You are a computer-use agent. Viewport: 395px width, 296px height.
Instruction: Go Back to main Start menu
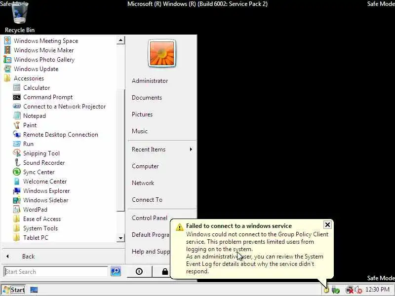click(x=28, y=257)
